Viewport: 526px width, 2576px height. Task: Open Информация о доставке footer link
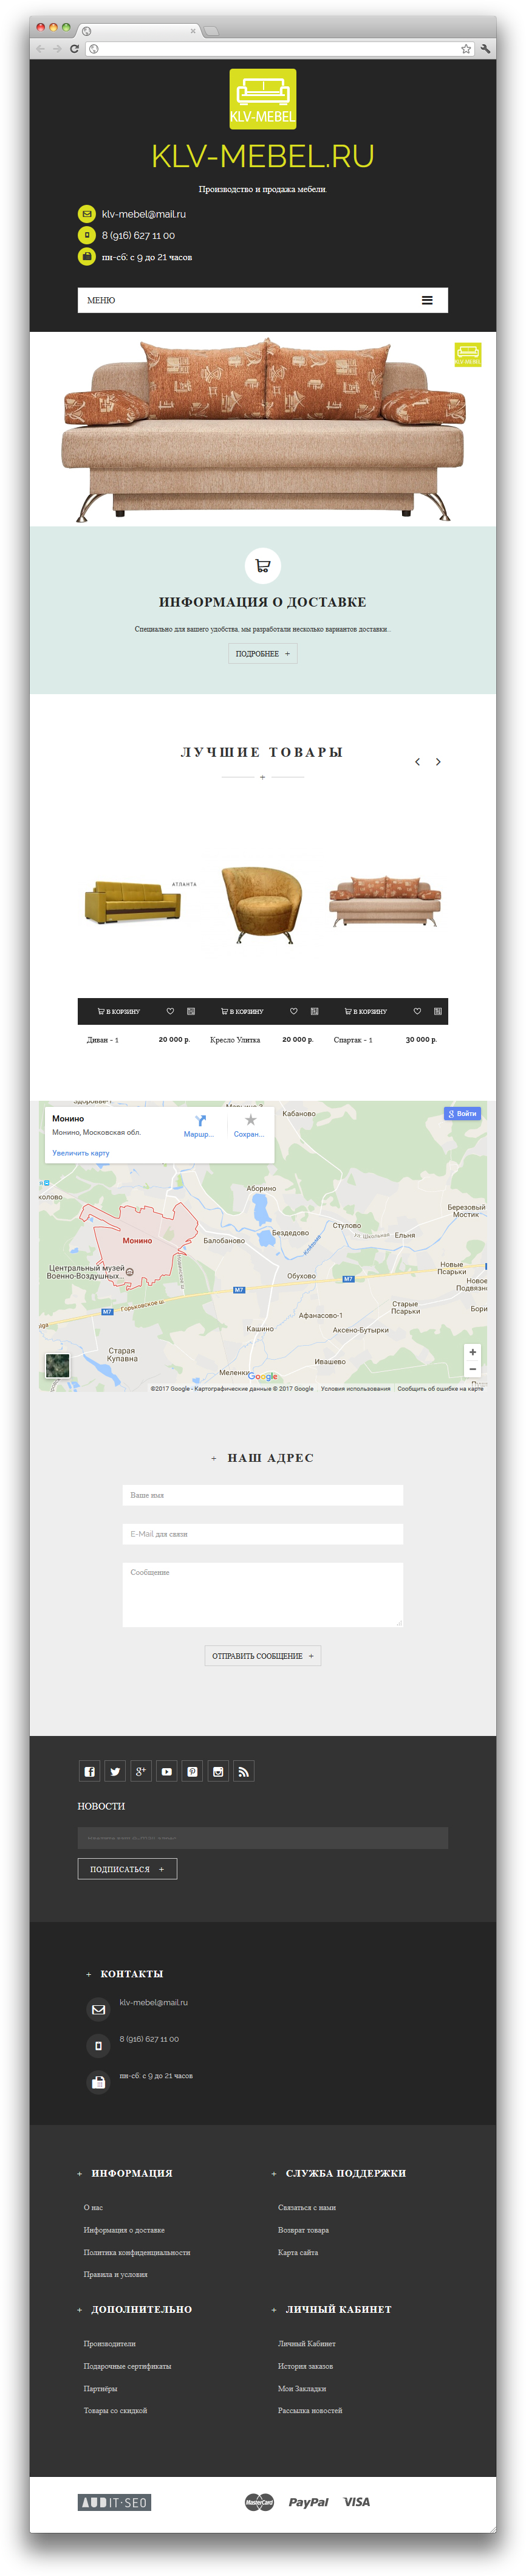click(x=124, y=2230)
